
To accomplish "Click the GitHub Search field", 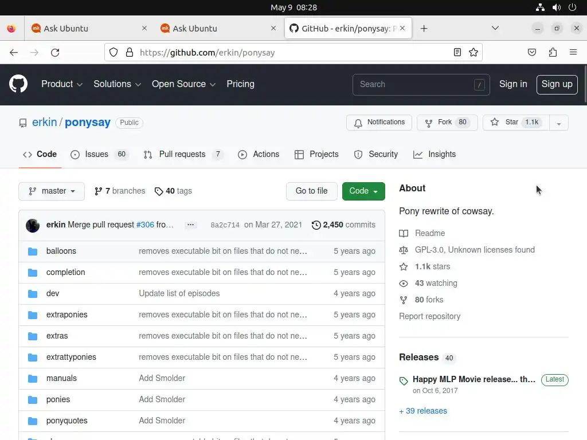I will (x=421, y=85).
